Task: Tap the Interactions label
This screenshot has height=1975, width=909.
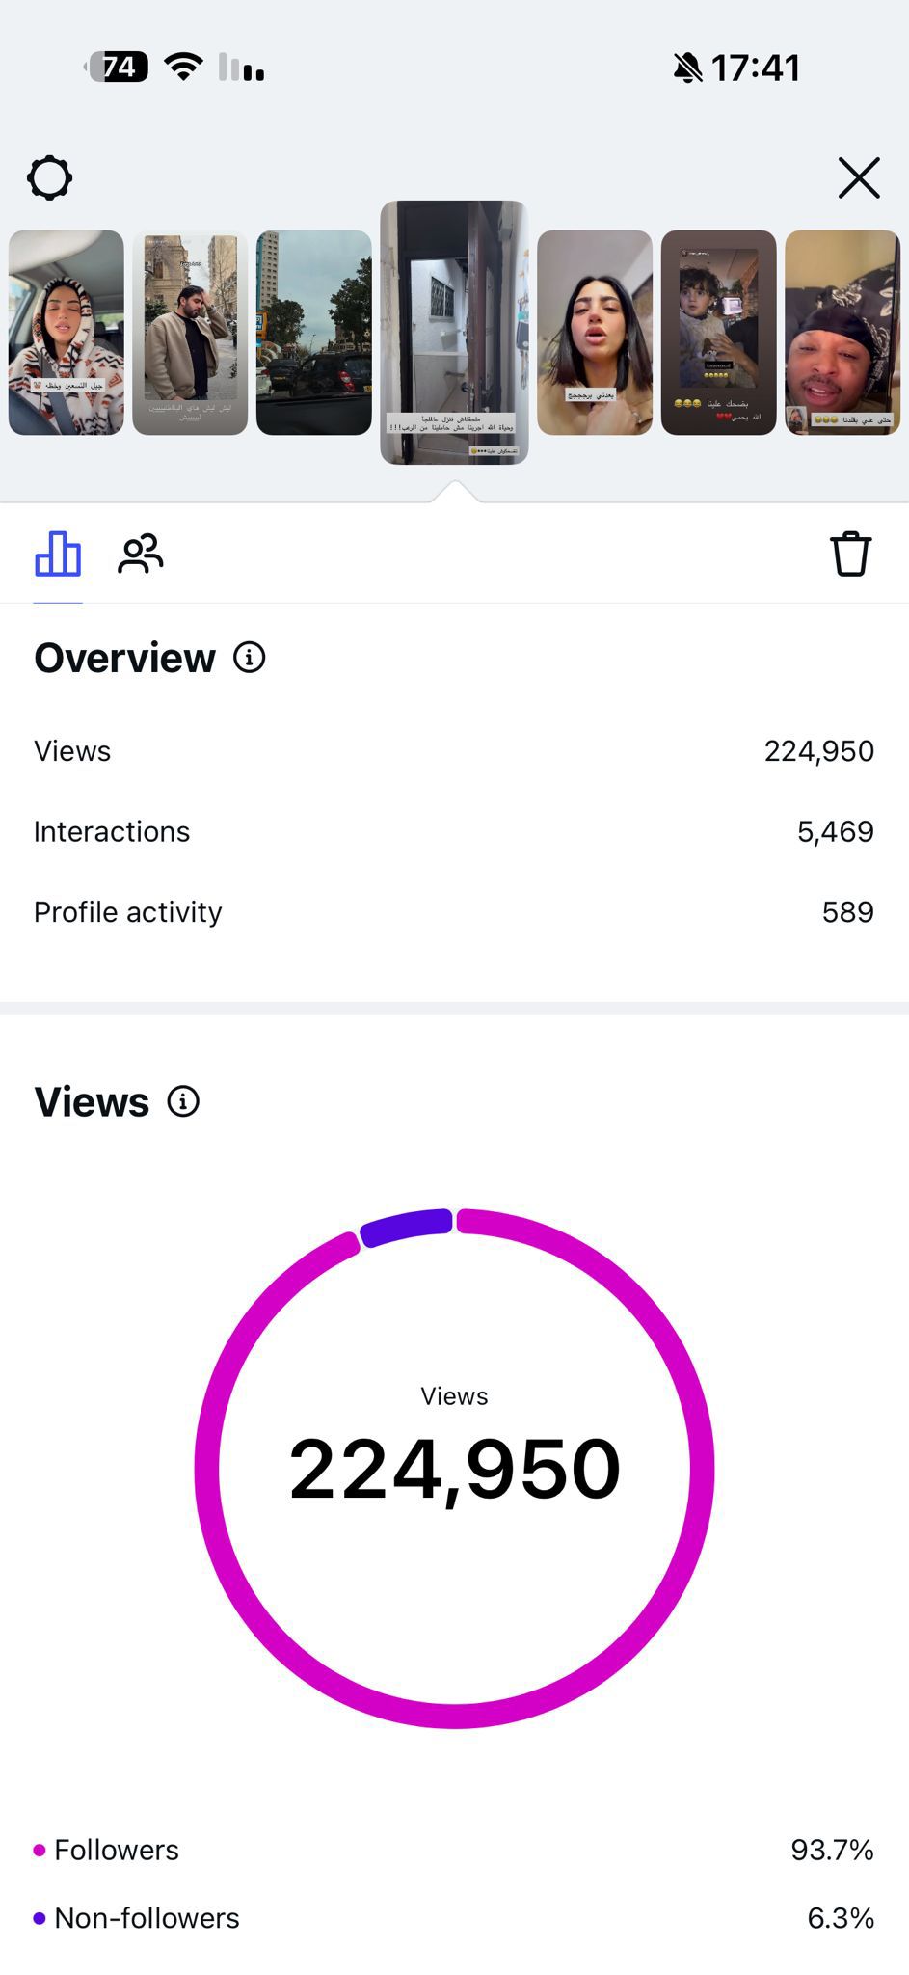Action: (112, 831)
